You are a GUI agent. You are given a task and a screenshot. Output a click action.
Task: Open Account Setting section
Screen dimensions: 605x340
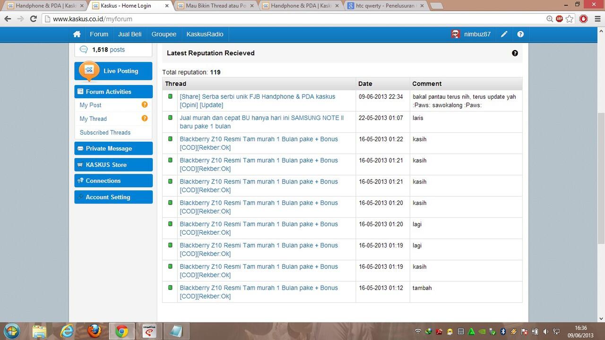point(113,197)
